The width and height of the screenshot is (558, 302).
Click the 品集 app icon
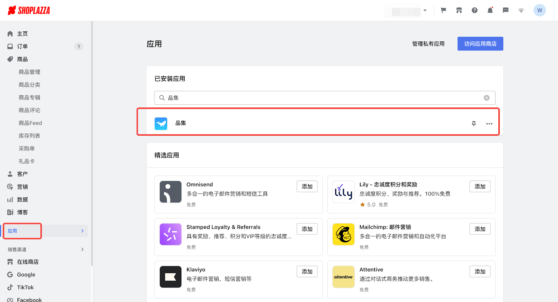[161, 124]
